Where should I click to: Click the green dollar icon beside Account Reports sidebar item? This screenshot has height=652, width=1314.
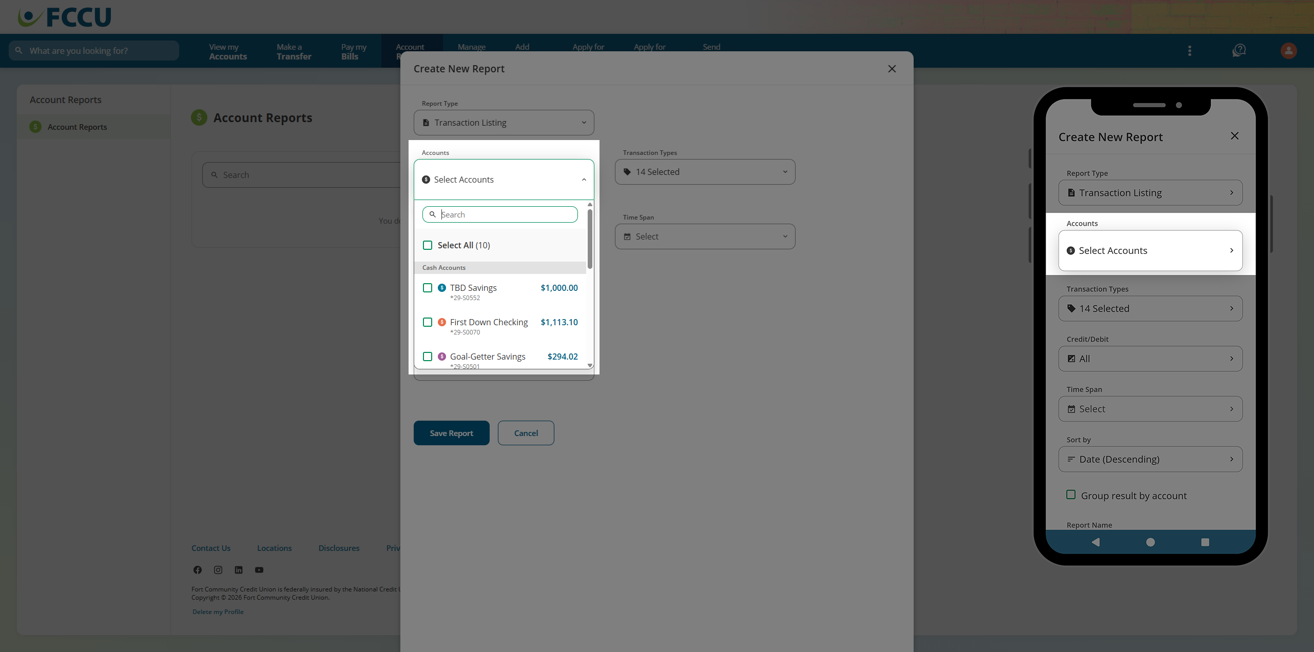[x=35, y=127]
